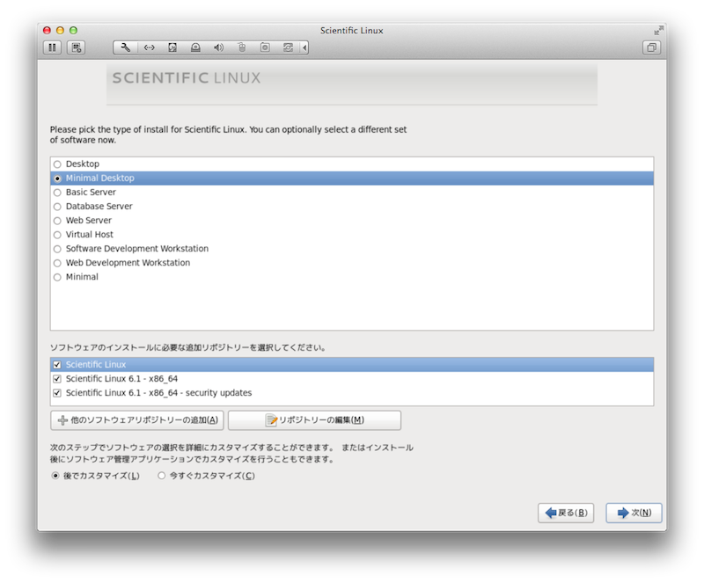Image resolution: width=704 pixels, height=583 pixels.
Task: Click the snapshot icon beside the pause button
Action: click(x=77, y=47)
